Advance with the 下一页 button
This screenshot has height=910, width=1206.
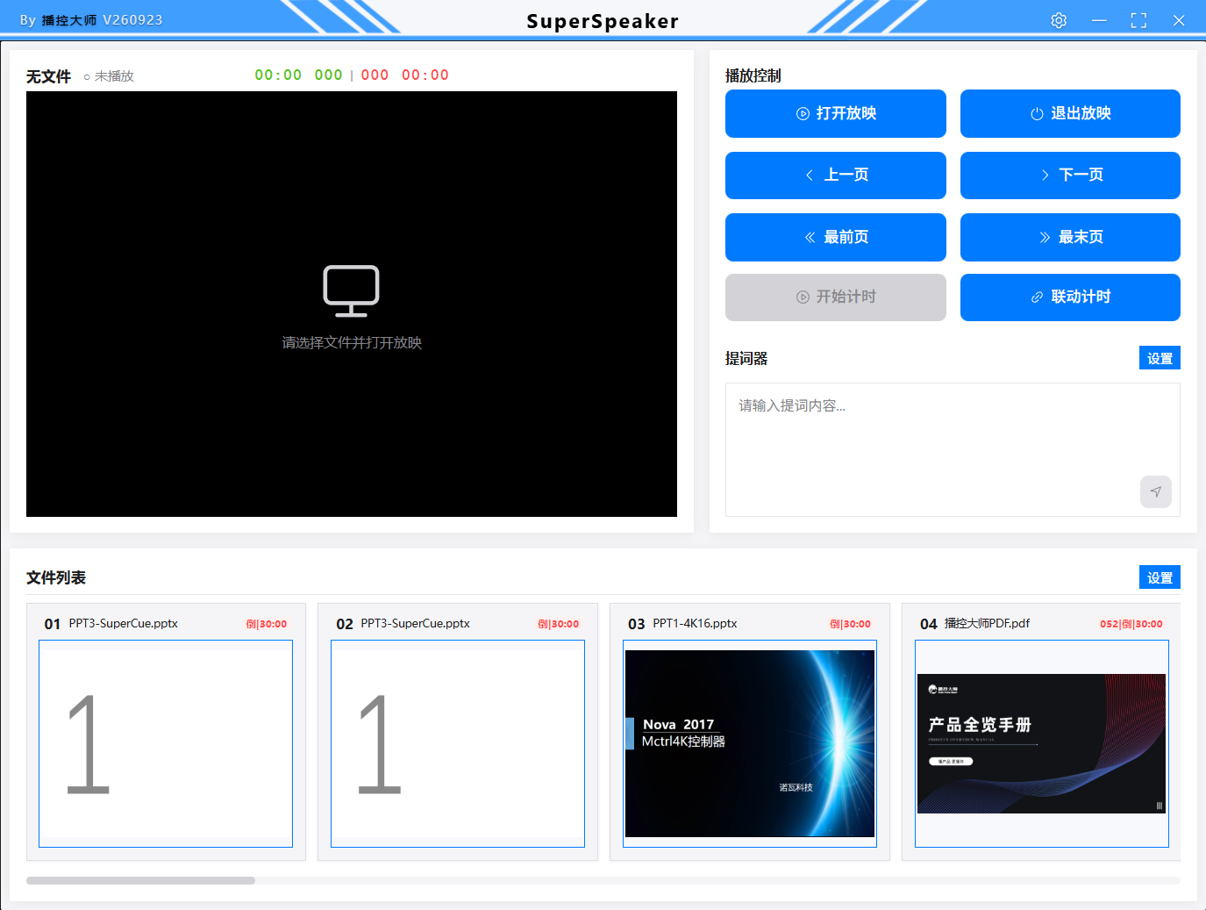coord(1070,175)
